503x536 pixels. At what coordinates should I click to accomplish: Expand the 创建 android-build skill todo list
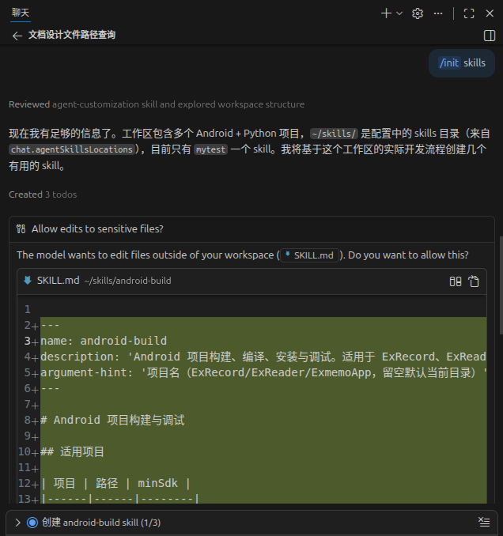(x=18, y=523)
